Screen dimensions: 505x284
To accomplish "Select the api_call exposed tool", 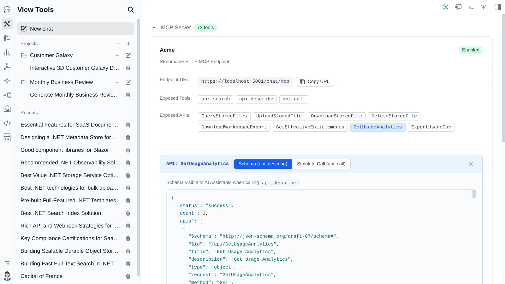I will [294, 99].
